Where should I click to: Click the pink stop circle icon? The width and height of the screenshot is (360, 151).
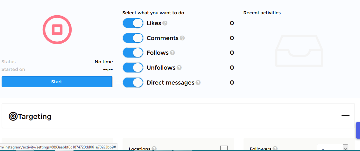click(x=57, y=30)
